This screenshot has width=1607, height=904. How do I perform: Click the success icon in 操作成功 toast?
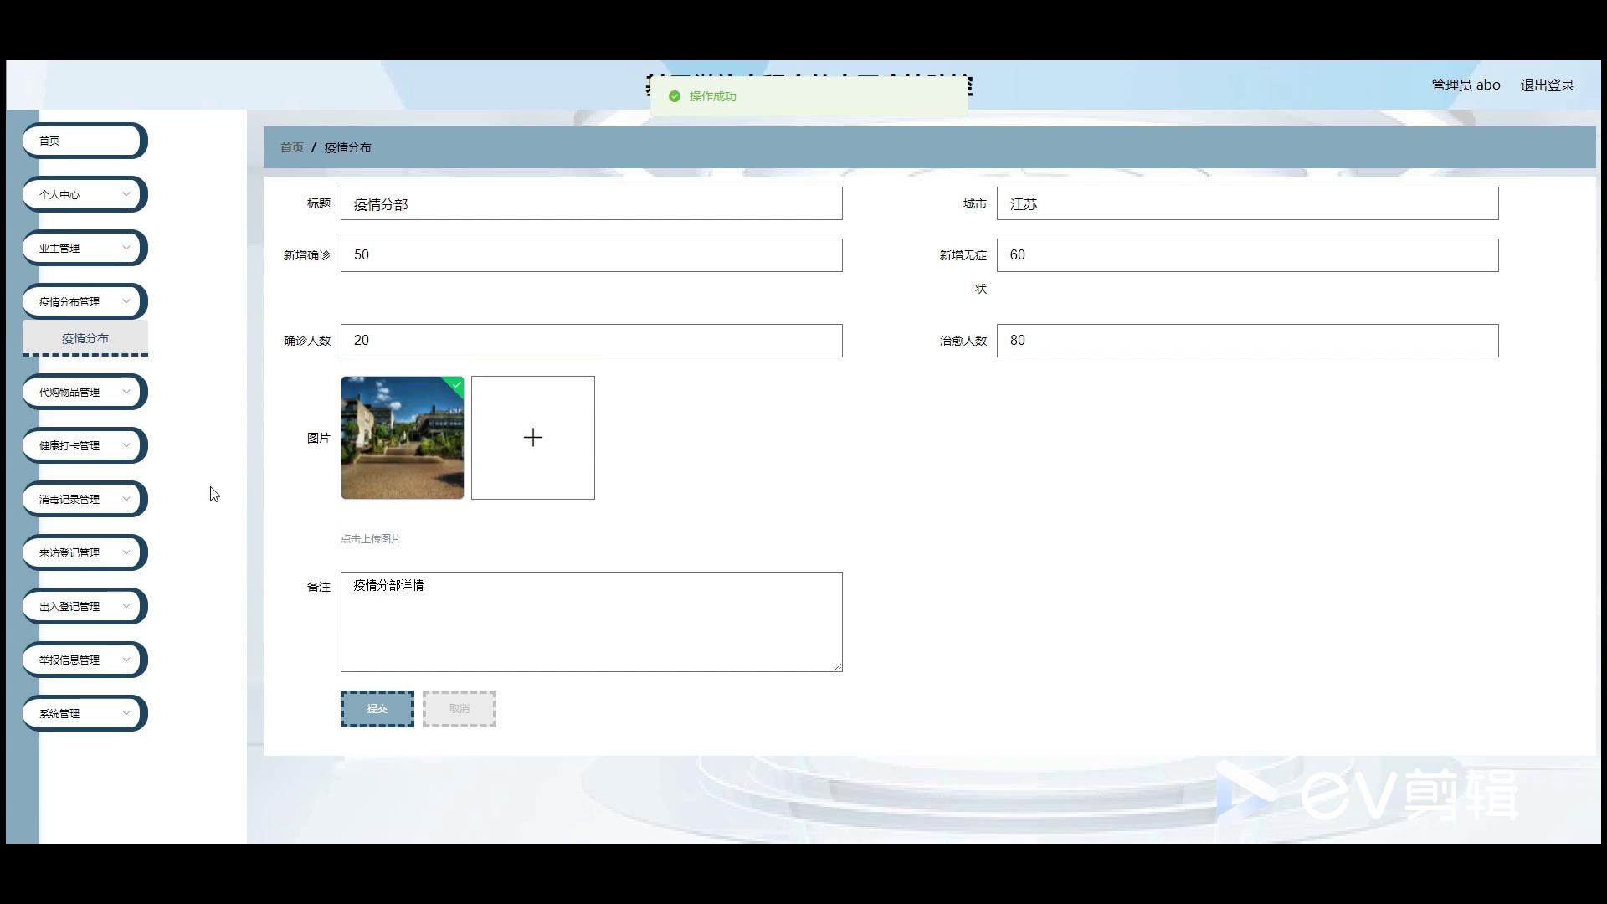pyautogui.click(x=675, y=96)
